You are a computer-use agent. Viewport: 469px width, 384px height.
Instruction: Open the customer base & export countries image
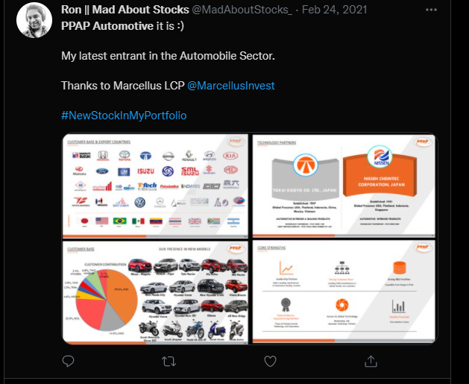pos(155,186)
